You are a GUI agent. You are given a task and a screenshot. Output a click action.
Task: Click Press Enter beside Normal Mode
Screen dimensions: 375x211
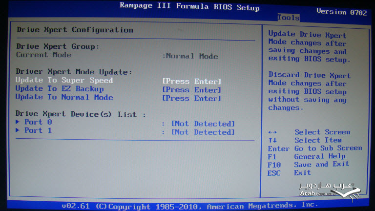tap(191, 98)
